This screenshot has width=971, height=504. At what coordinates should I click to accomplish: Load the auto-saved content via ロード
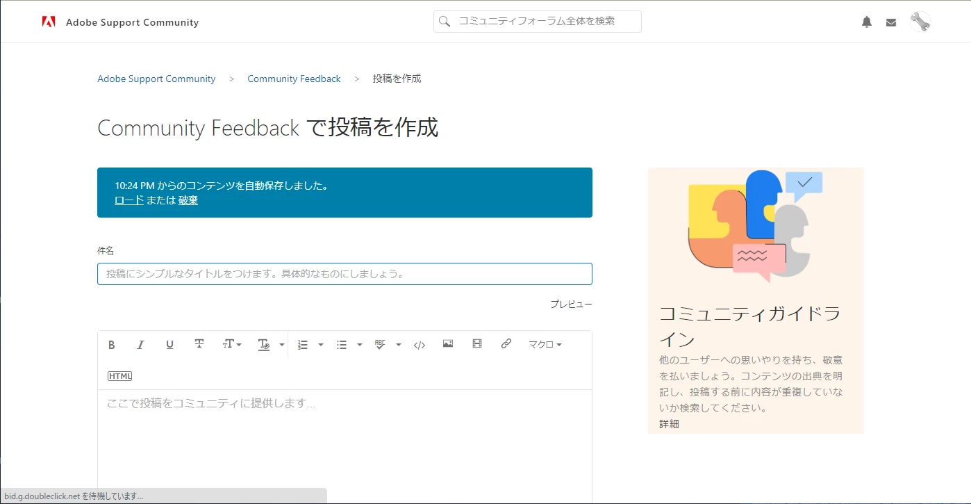click(x=129, y=200)
